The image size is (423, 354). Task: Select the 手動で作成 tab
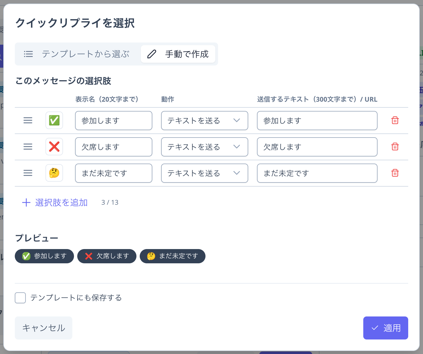[x=178, y=54]
